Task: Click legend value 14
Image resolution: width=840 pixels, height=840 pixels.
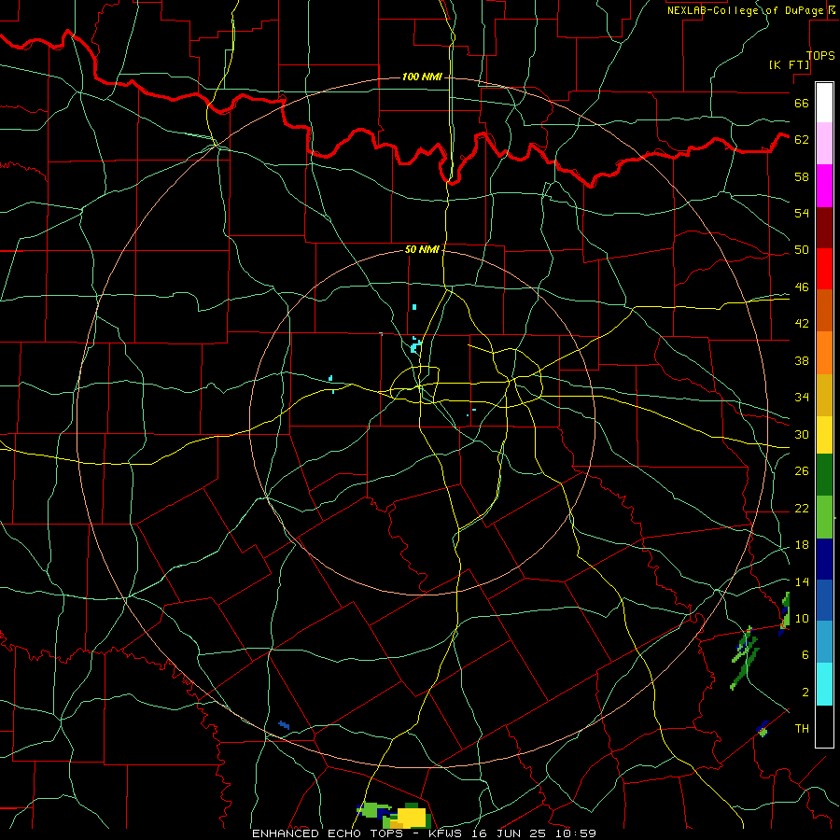Action: (802, 581)
